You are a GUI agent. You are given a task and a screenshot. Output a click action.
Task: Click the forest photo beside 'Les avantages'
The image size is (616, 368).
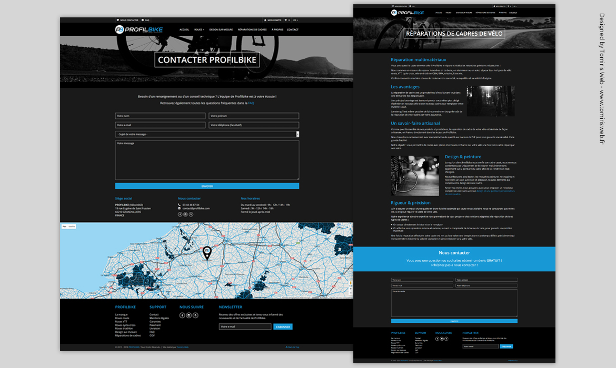(491, 101)
